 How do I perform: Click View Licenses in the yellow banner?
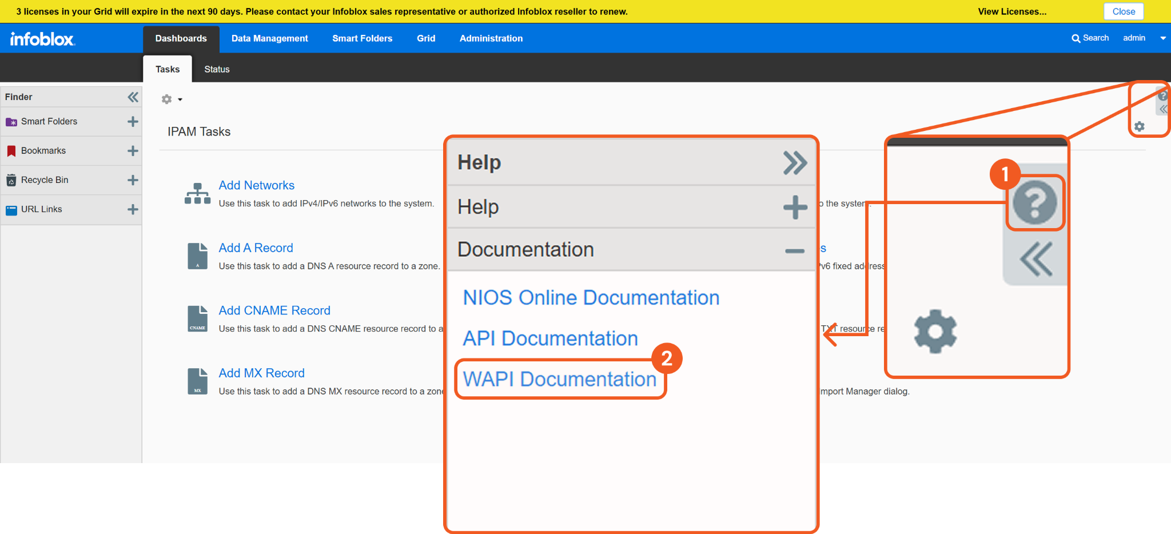[x=1011, y=11]
